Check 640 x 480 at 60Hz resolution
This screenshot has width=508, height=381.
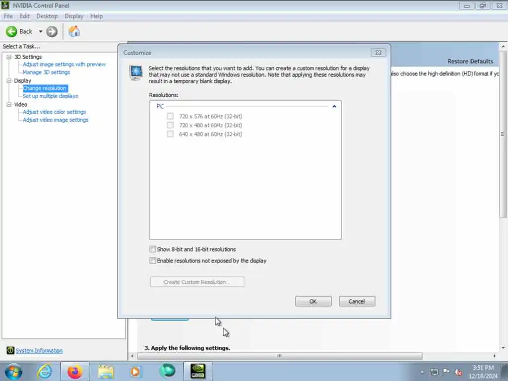pyautogui.click(x=170, y=134)
